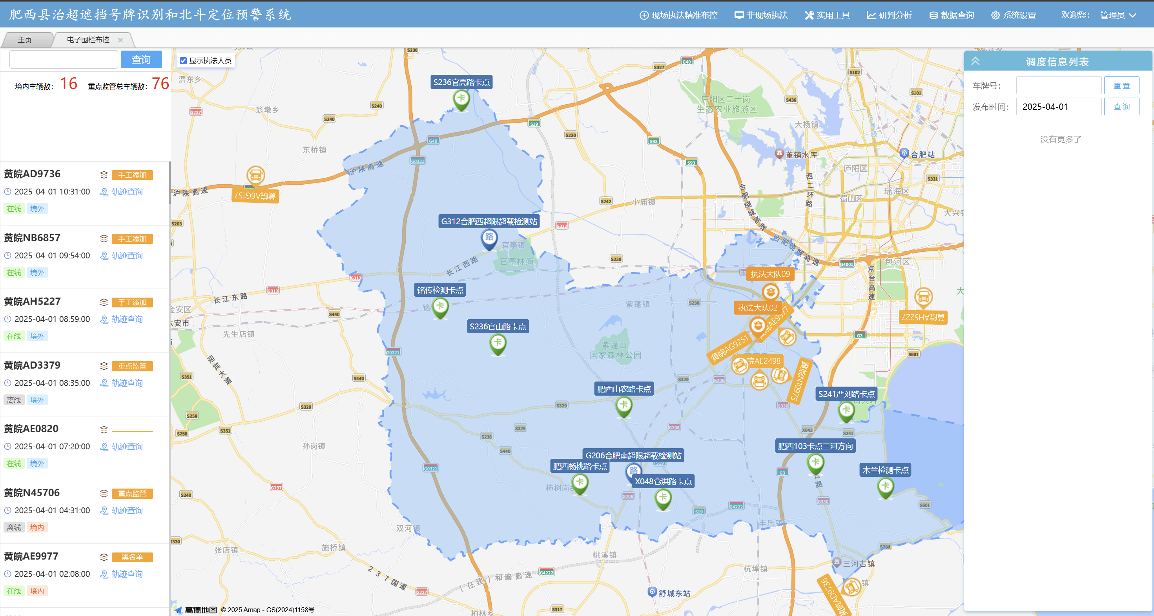The height and width of the screenshot is (616, 1154).
Task: Click the 黑名单 tag for 黄皖AE9977
Action: [x=132, y=557]
